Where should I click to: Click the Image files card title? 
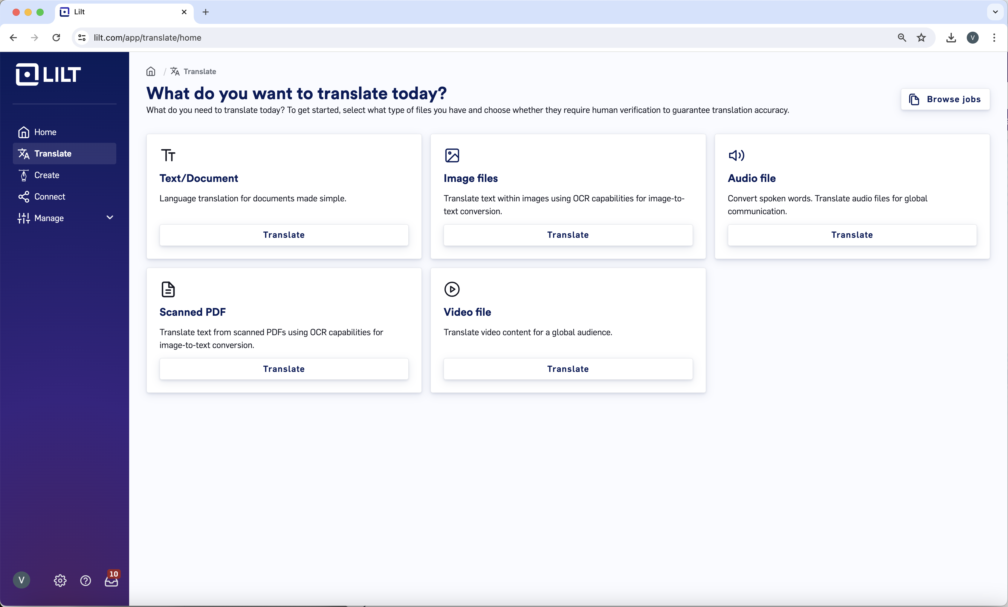pos(471,178)
